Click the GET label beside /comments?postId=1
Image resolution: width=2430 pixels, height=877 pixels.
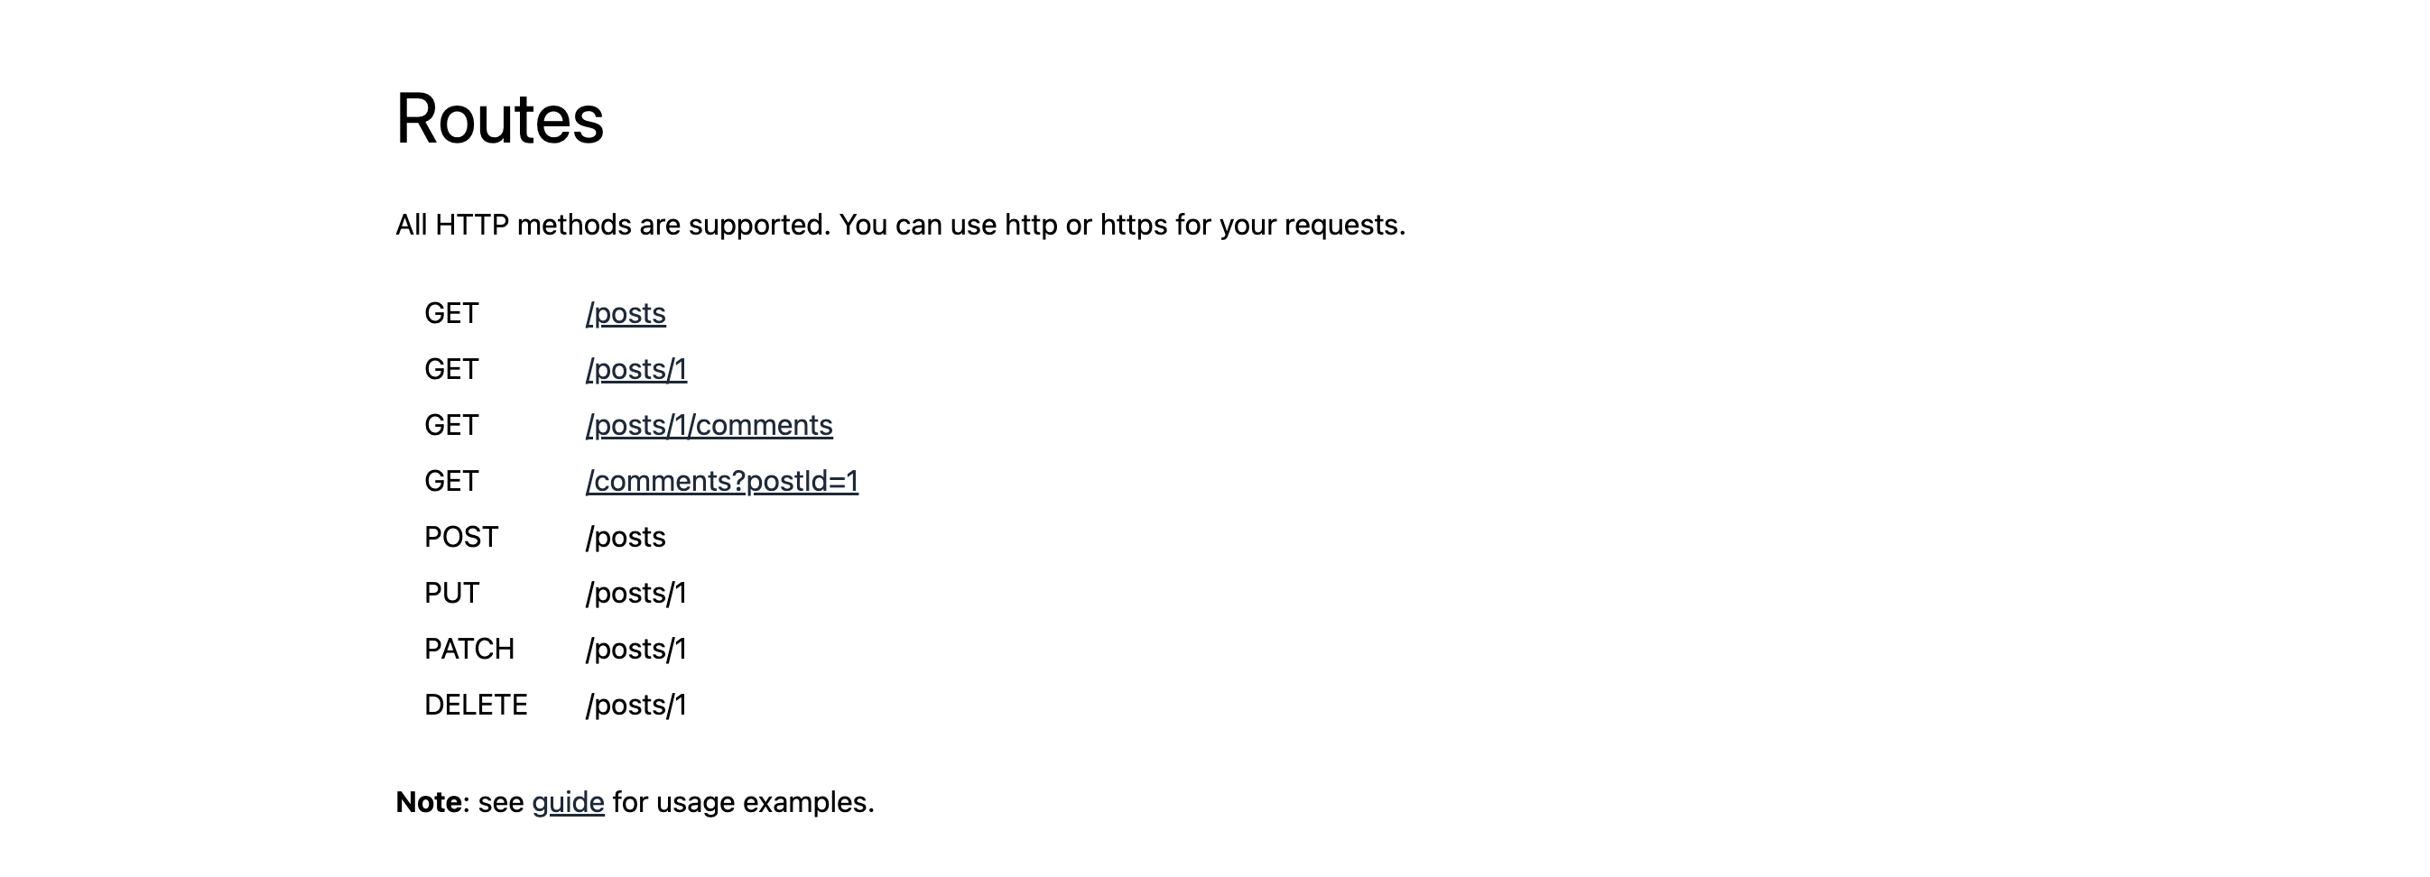coord(452,481)
